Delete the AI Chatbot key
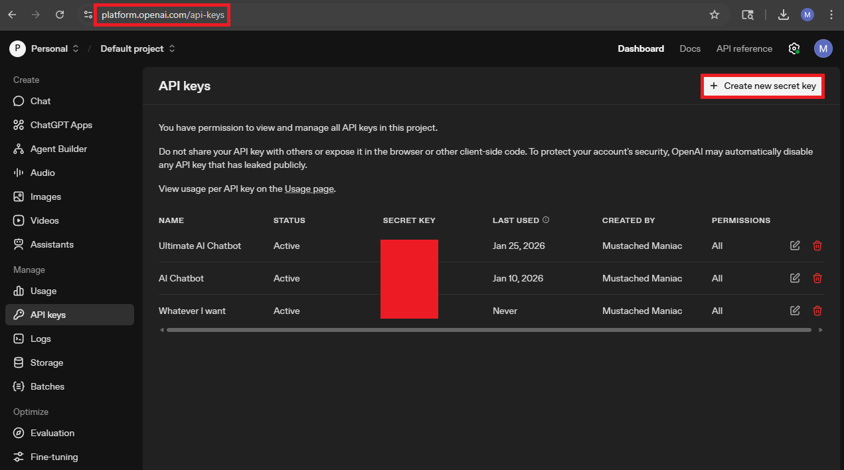Viewport: 844px width, 470px height. pyautogui.click(x=817, y=277)
